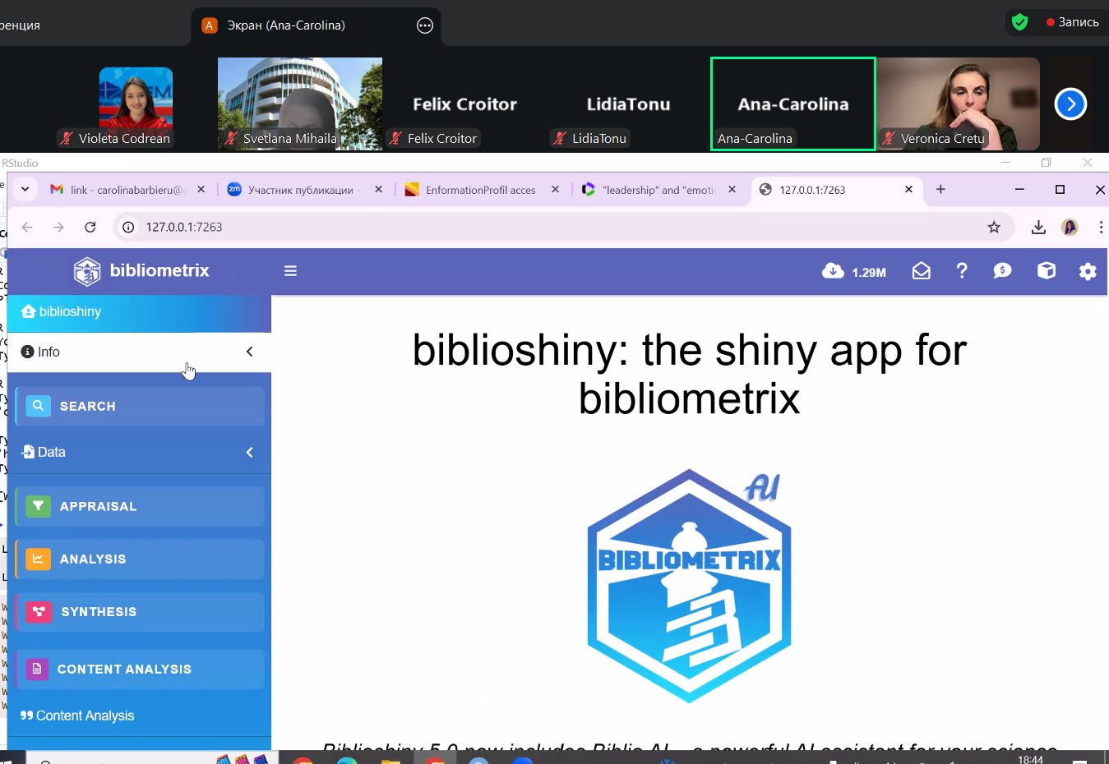Screen dimensions: 1109x764
Task: Click the question mark help icon
Action: coord(962,271)
